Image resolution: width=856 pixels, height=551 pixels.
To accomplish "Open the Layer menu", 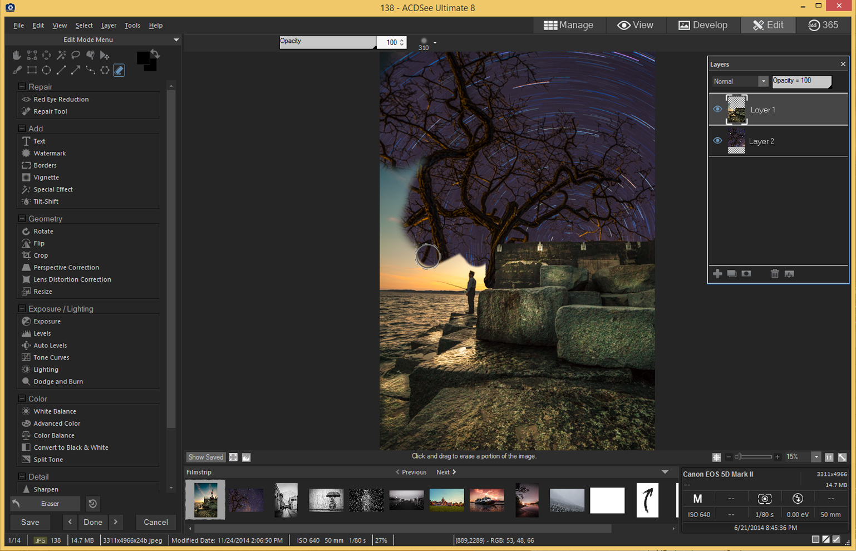I will [109, 25].
